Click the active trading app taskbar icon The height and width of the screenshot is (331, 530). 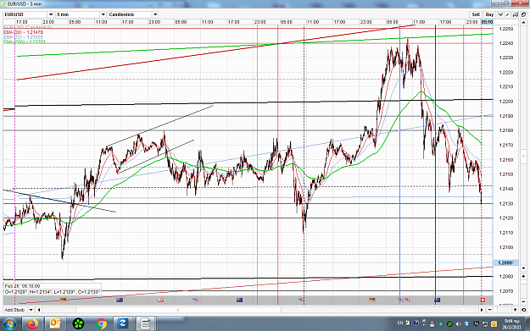[145, 324]
